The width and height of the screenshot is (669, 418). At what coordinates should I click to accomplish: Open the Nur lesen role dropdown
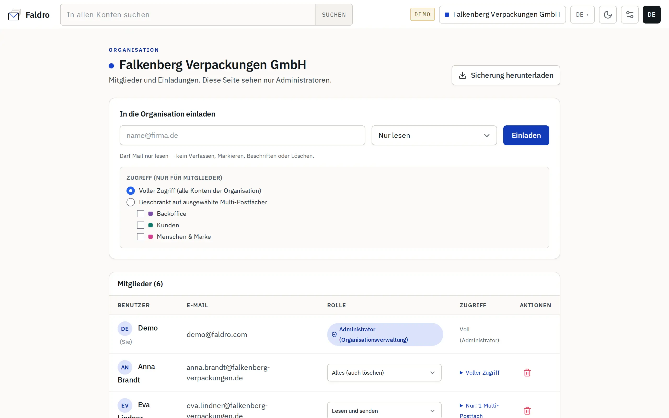434,136
